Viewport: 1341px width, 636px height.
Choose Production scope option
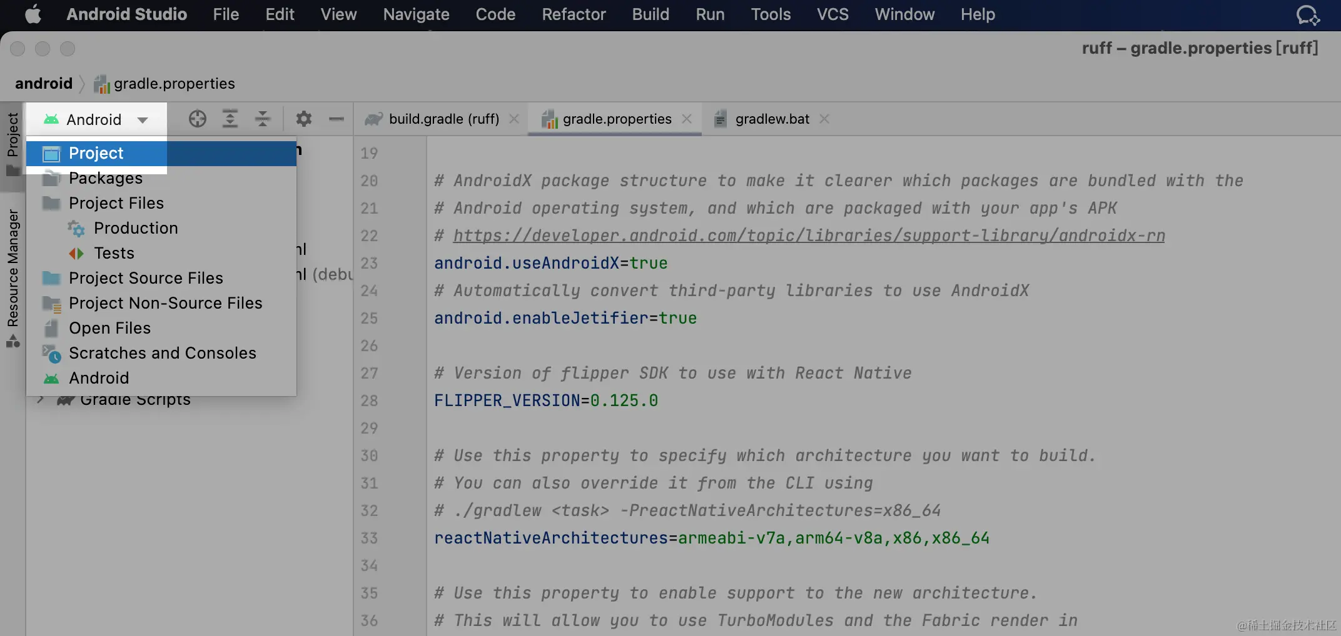161,228
